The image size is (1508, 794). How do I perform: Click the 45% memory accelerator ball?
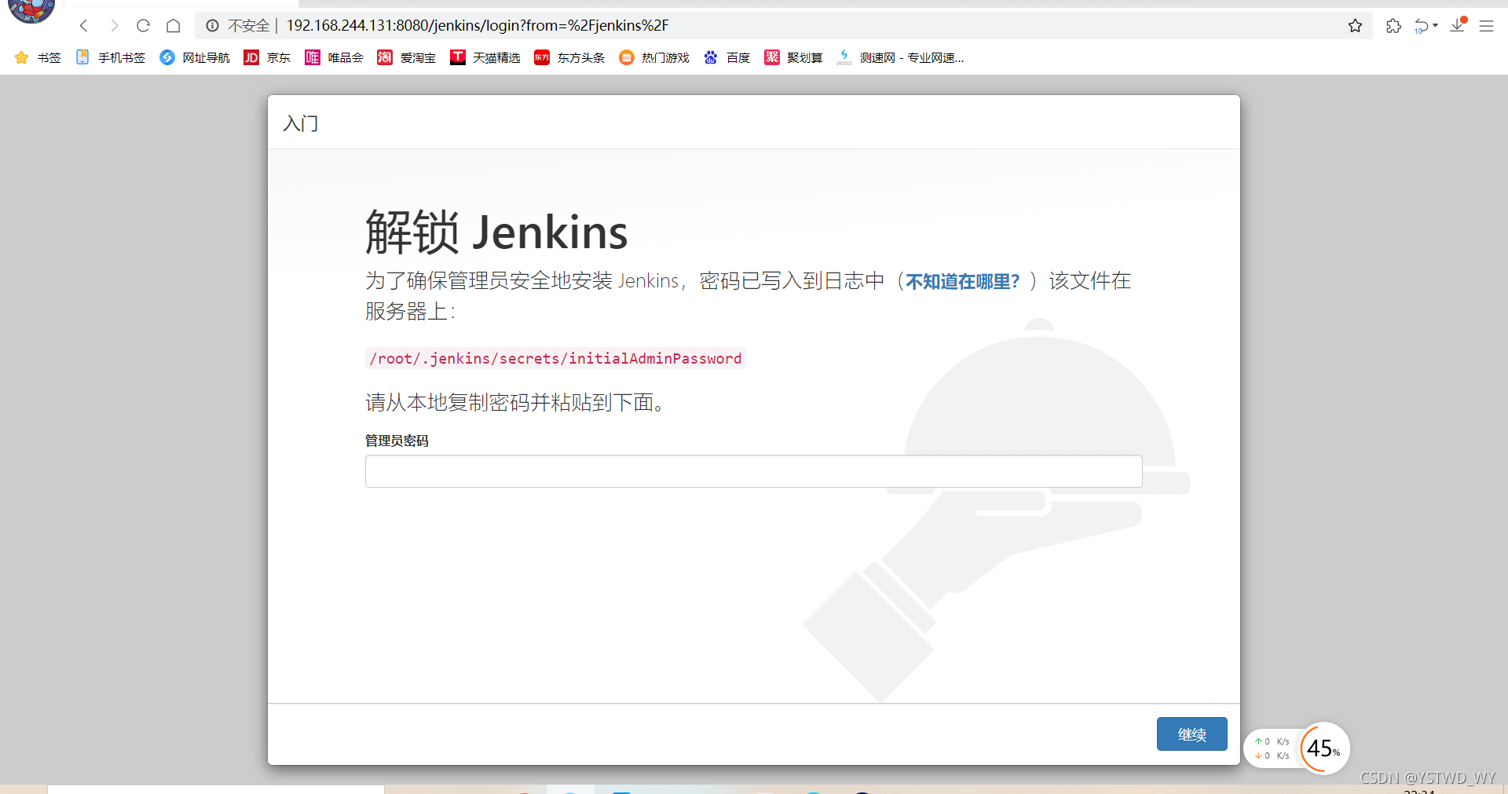pyautogui.click(x=1324, y=748)
